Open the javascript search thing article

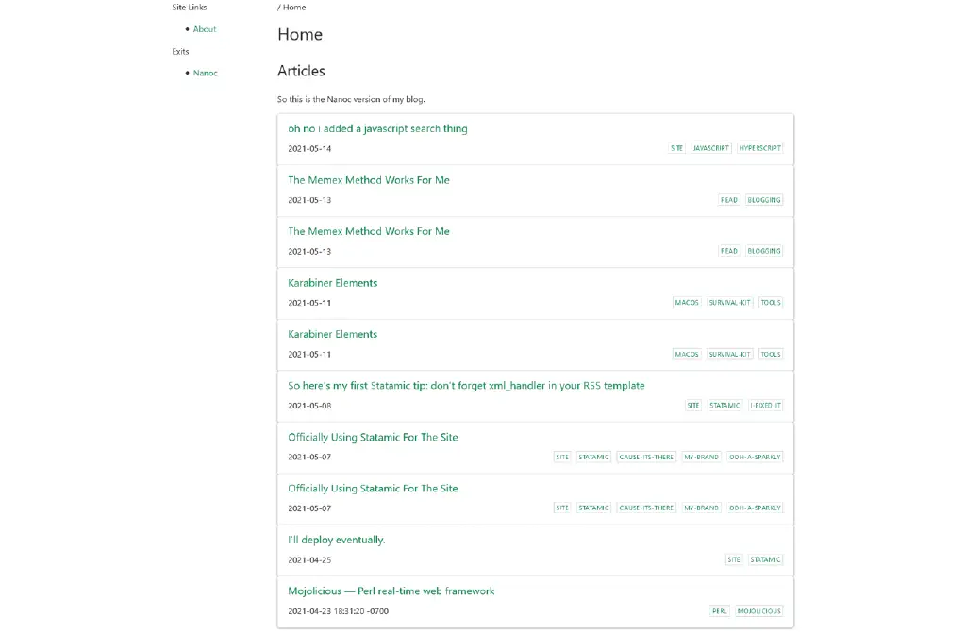[x=377, y=129]
